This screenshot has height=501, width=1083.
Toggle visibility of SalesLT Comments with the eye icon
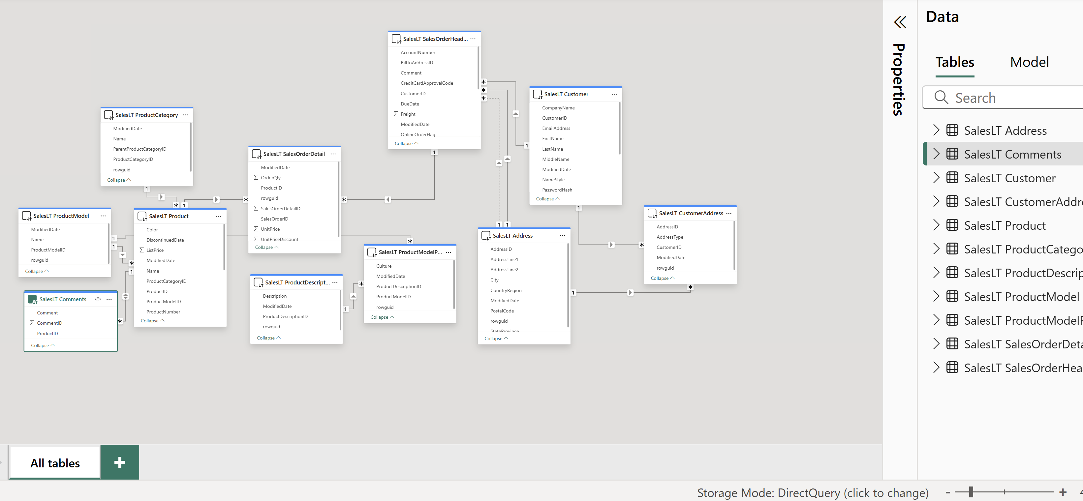[x=98, y=299]
